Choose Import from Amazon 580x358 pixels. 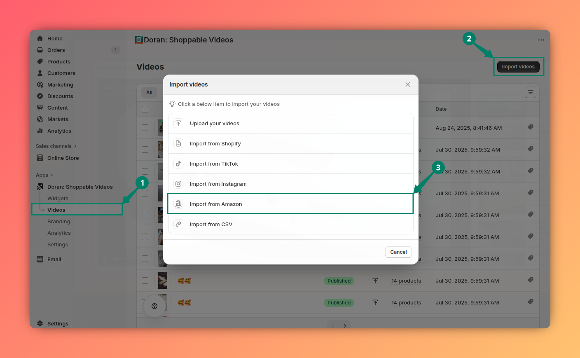(x=290, y=204)
